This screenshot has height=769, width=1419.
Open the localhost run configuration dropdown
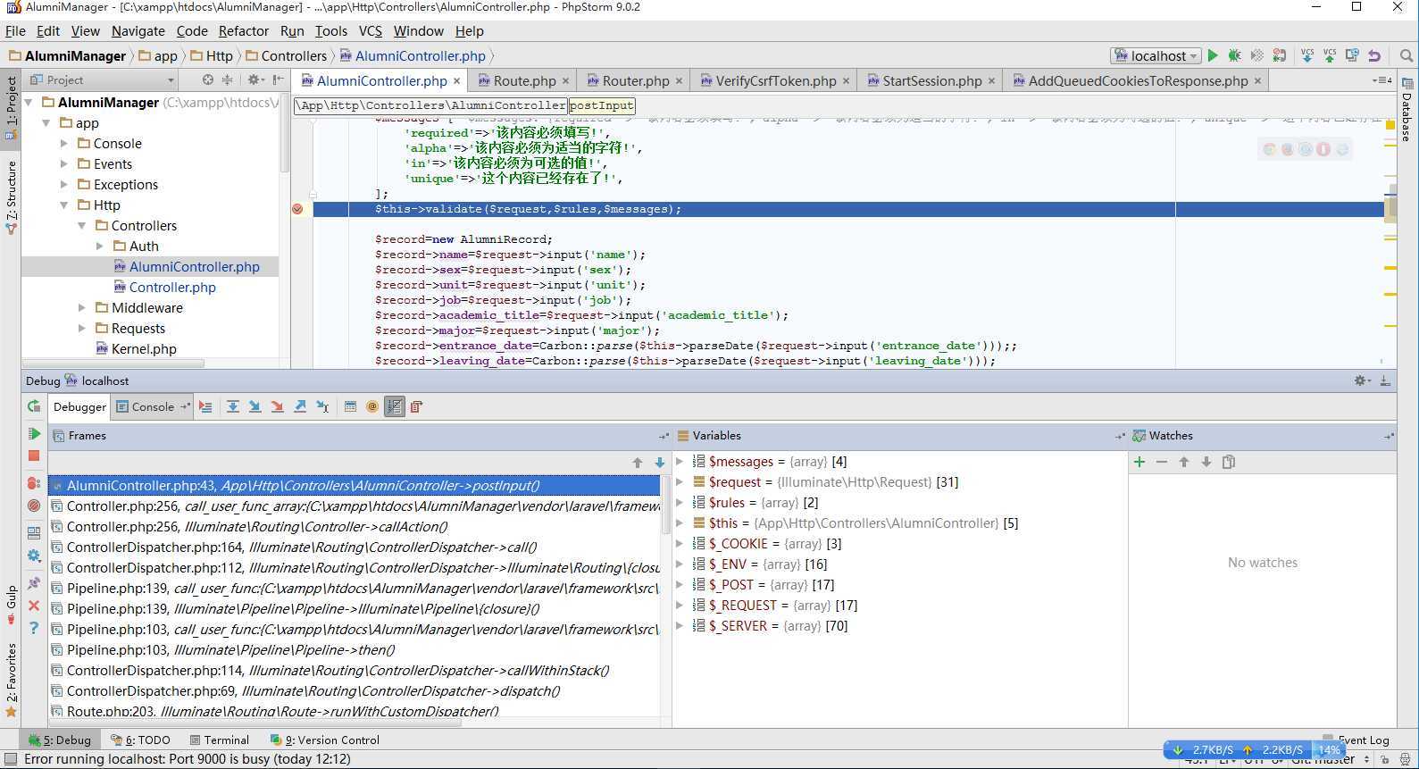tap(1156, 55)
